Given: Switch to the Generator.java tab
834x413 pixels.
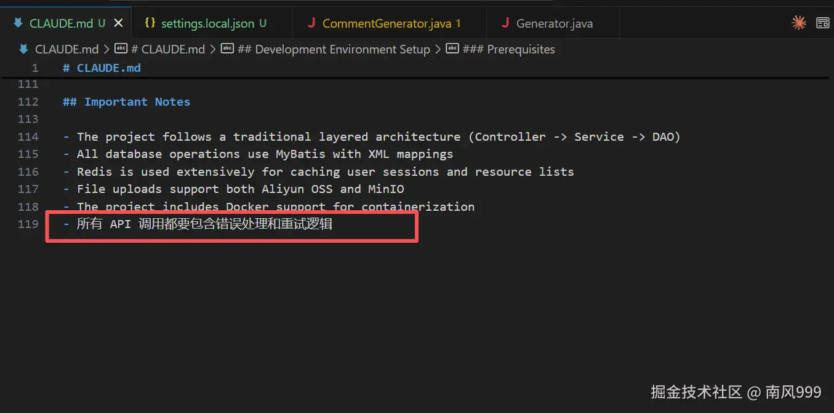Looking at the screenshot, I should pos(554,23).
